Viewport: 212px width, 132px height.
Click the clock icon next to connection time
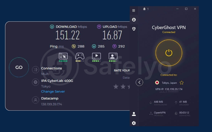pyautogui.click(x=176, y=114)
